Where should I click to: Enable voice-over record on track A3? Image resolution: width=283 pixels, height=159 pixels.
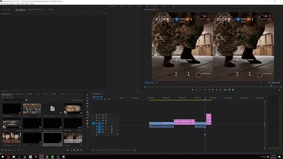(x=112, y=132)
